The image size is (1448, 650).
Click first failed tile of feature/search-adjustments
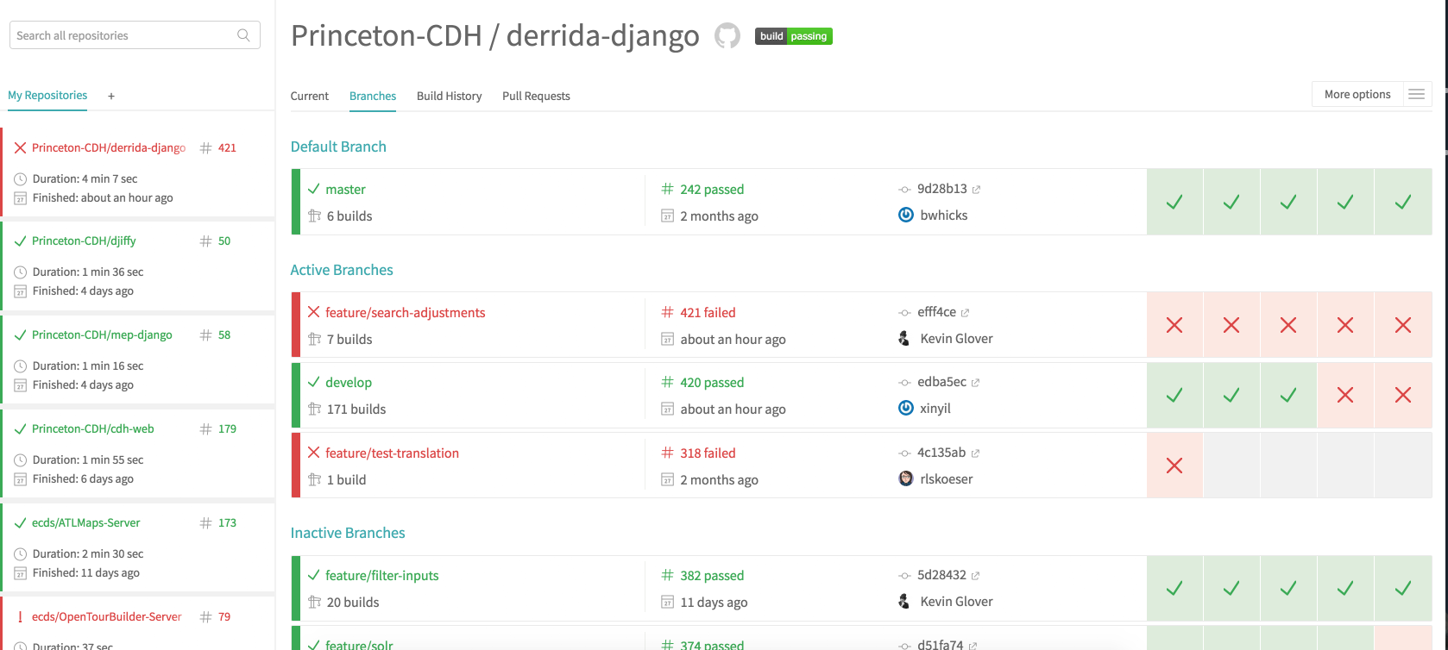[x=1174, y=325]
